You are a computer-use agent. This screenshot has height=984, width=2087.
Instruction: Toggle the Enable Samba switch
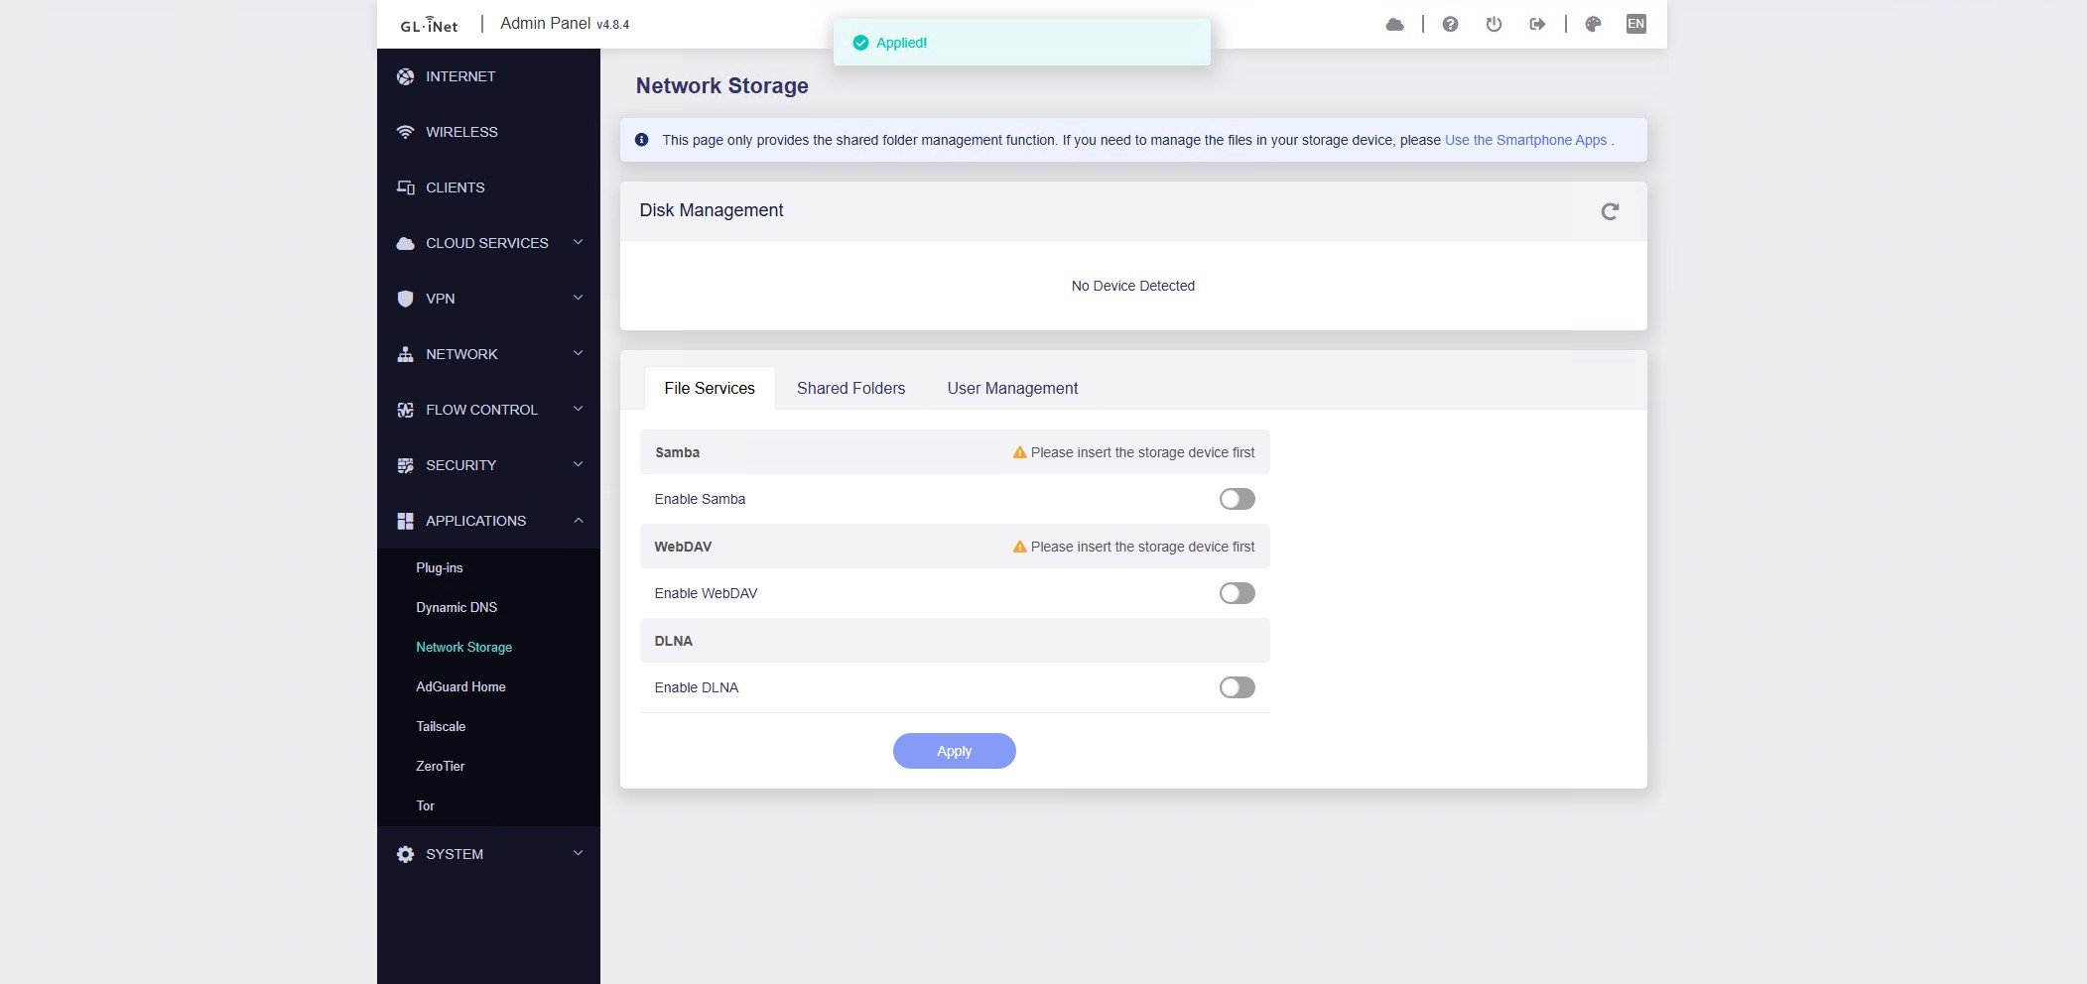(1237, 499)
